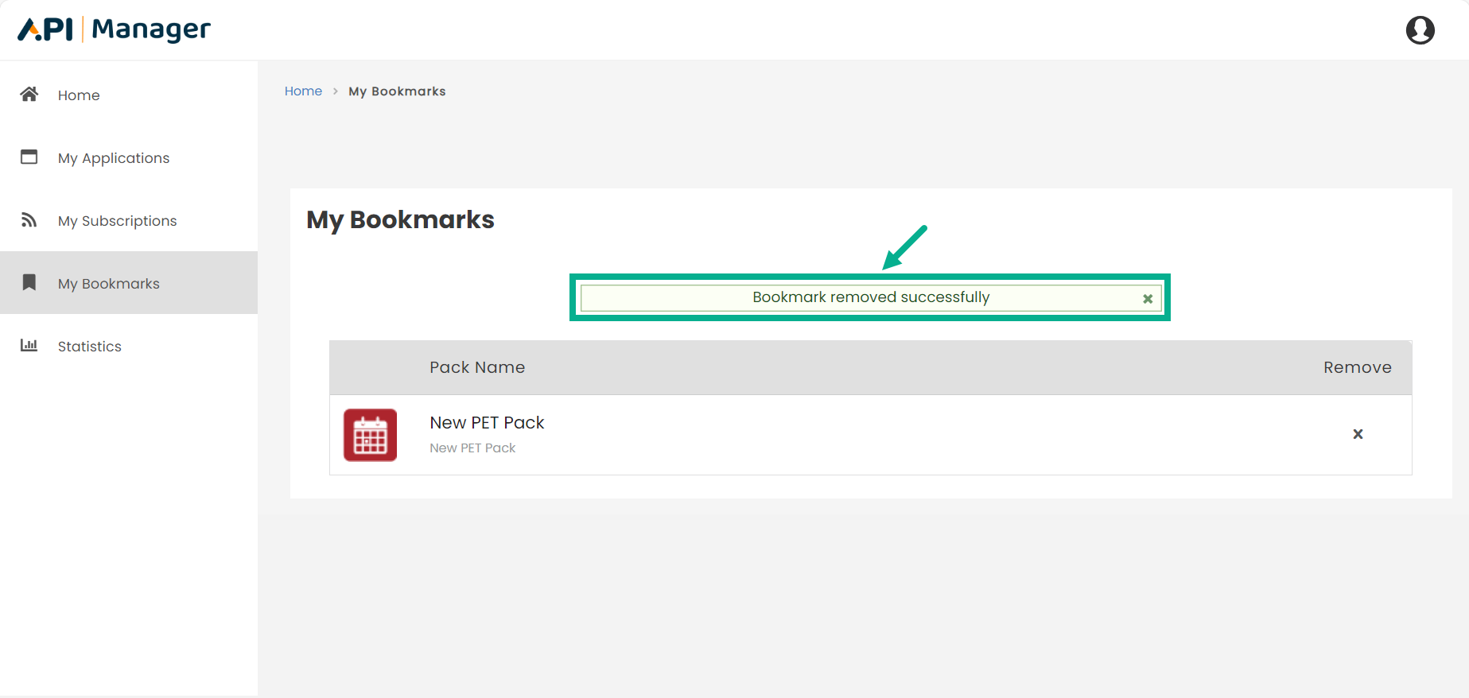Click the API Manager logo
Viewport: 1469px width, 698px height.
pos(113,29)
